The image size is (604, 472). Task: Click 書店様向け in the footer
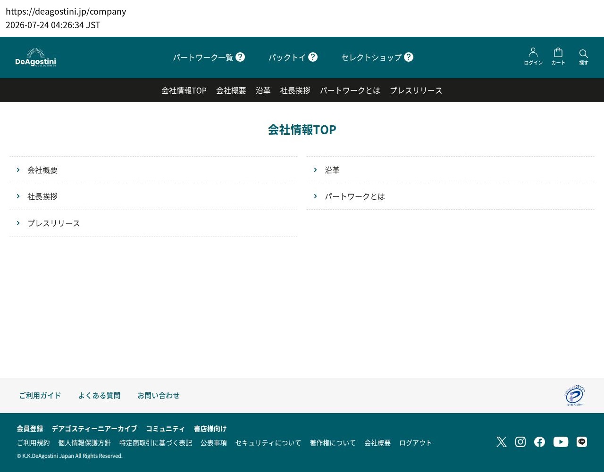(210, 429)
